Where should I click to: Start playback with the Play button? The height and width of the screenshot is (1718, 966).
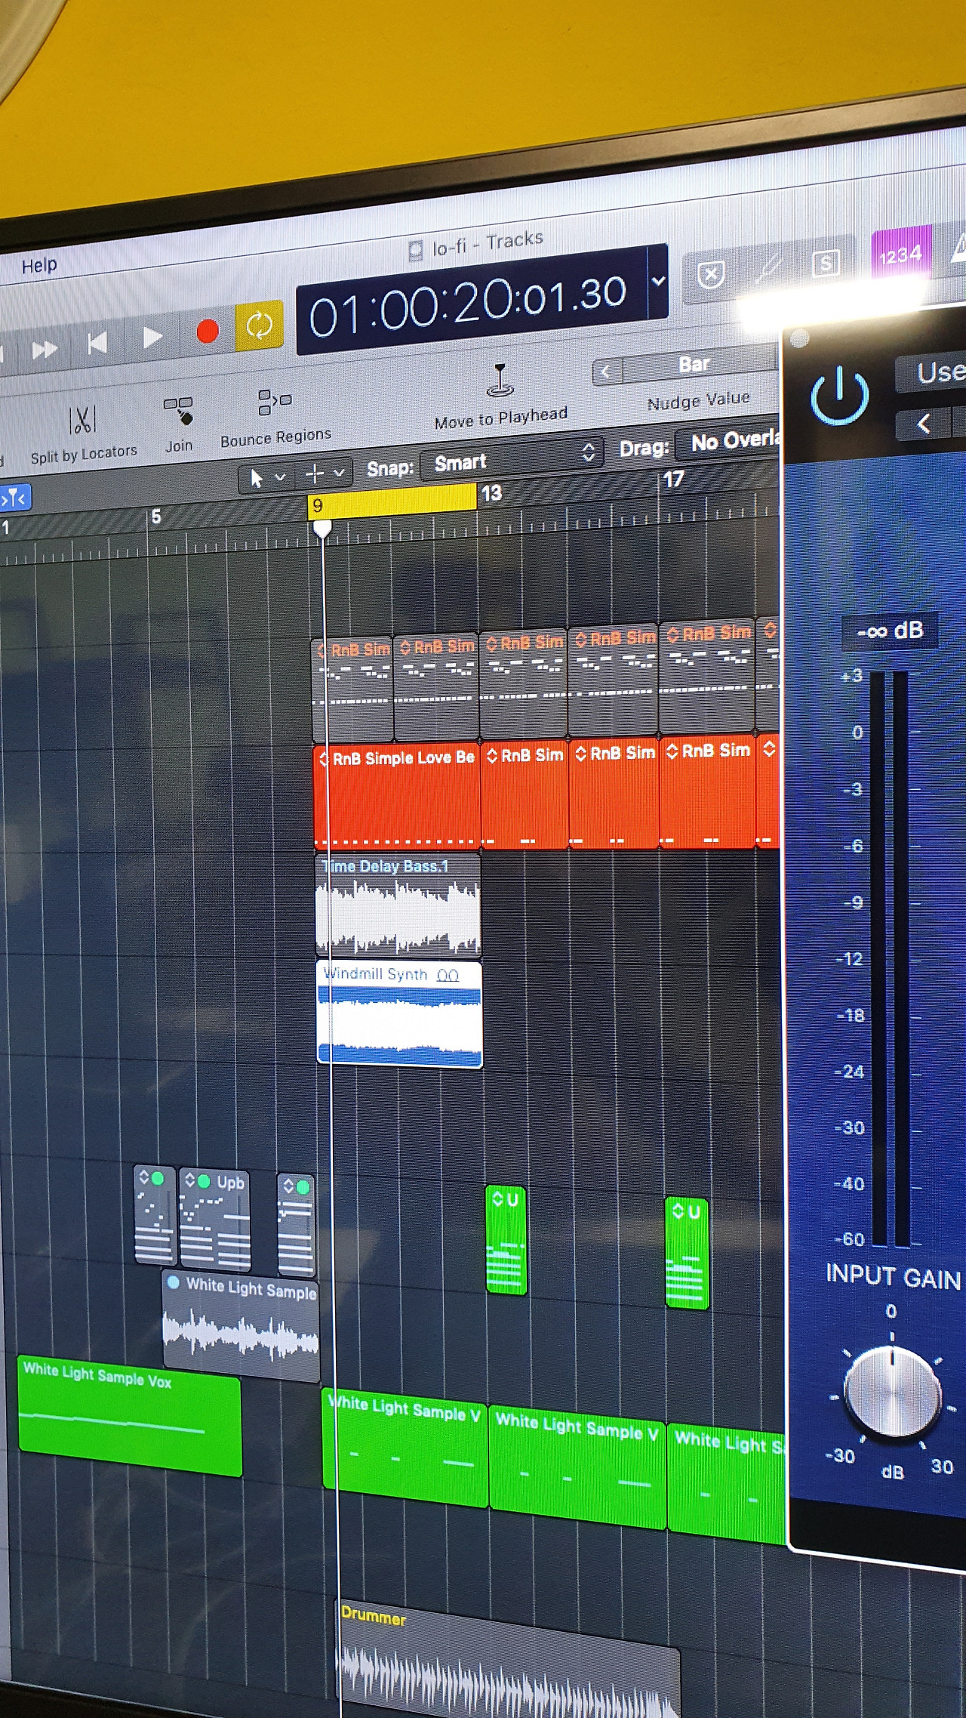tap(152, 337)
